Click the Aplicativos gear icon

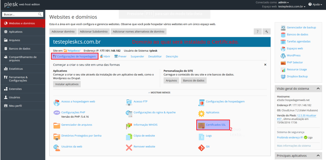click(202, 113)
